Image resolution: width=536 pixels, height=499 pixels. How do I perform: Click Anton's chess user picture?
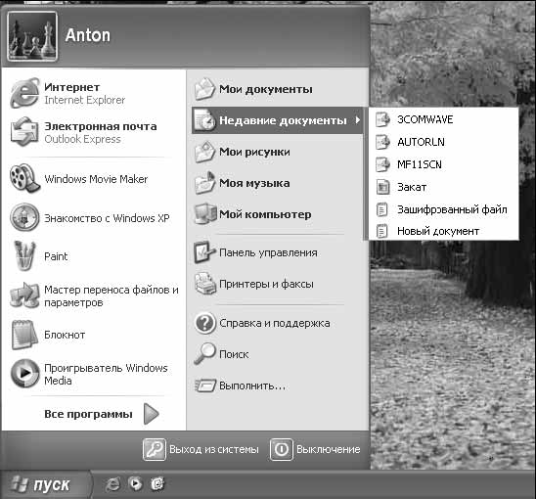(32, 36)
